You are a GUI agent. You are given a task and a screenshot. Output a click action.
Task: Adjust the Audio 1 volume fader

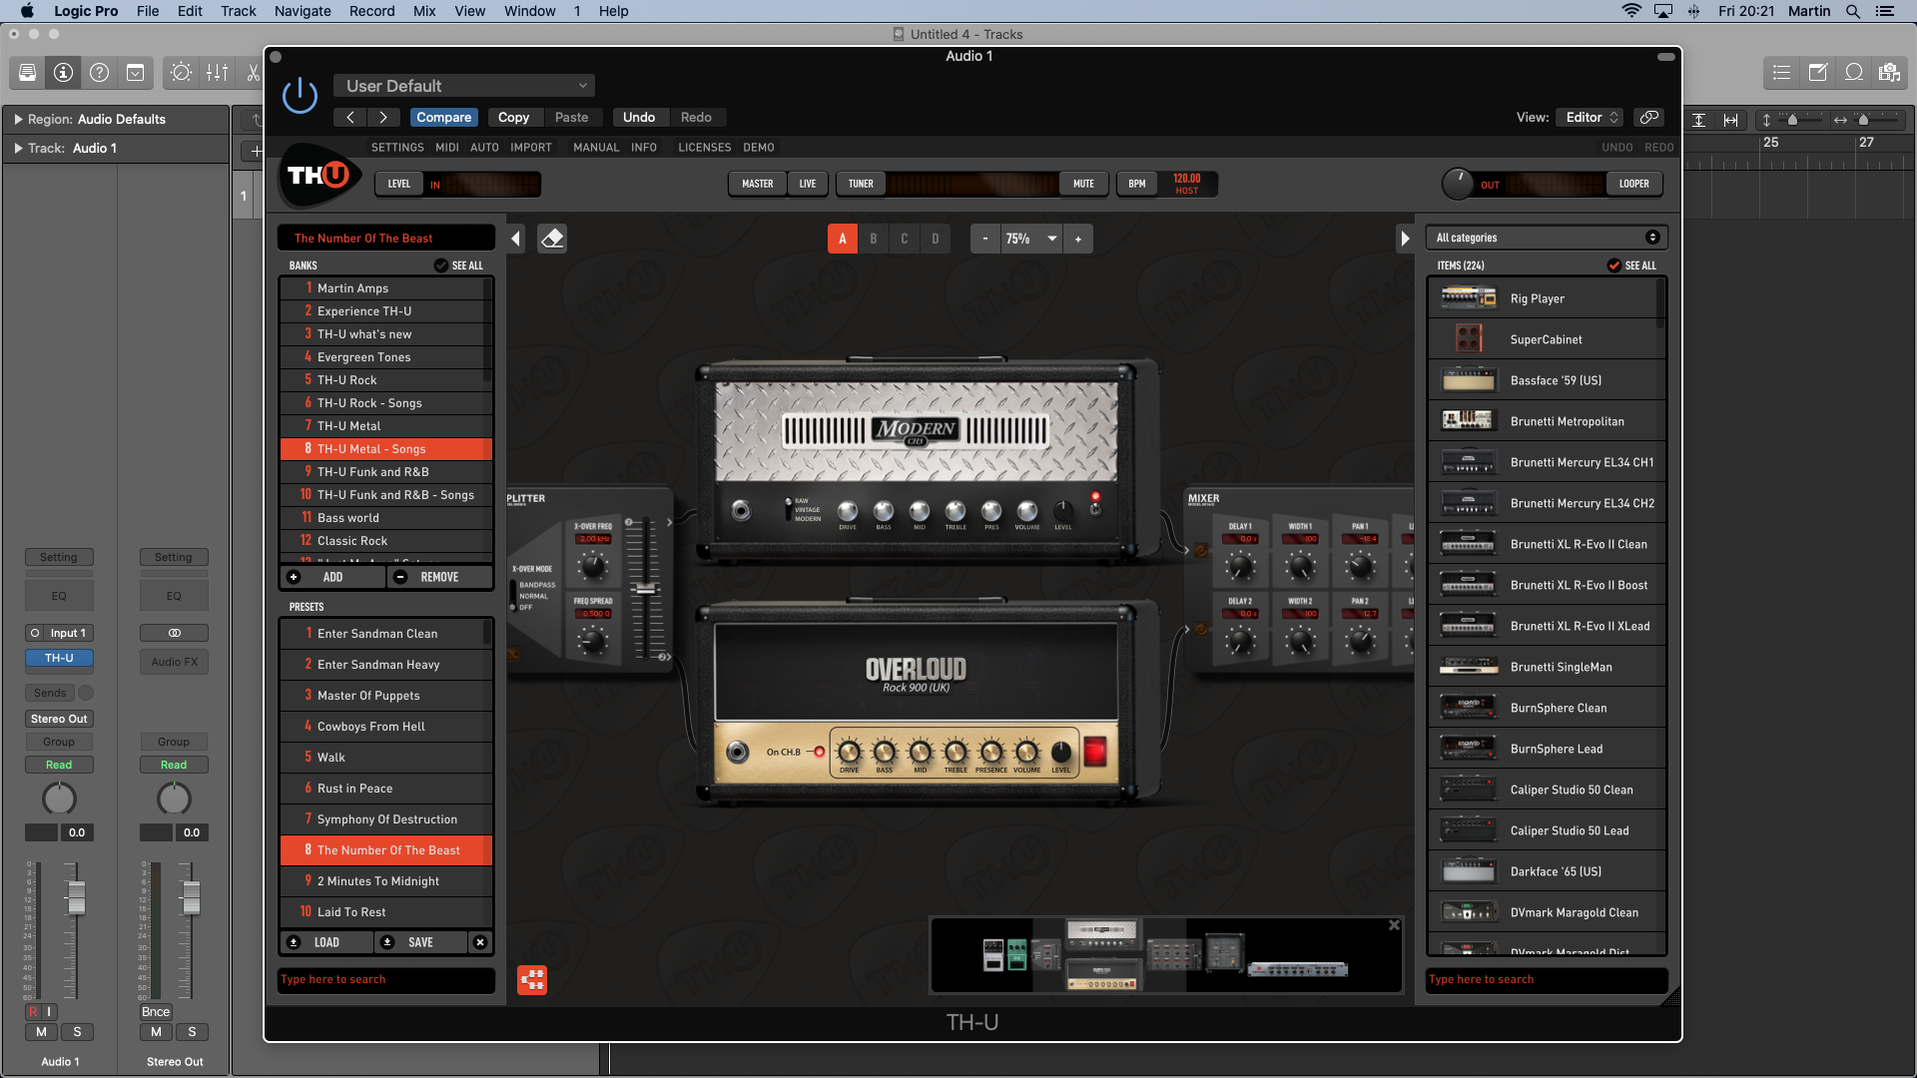pyautogui.click(x=76, y=897)
